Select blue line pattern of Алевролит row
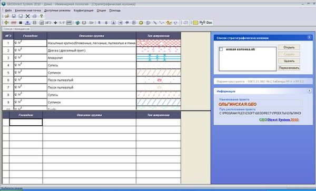 tap(159, 58)
